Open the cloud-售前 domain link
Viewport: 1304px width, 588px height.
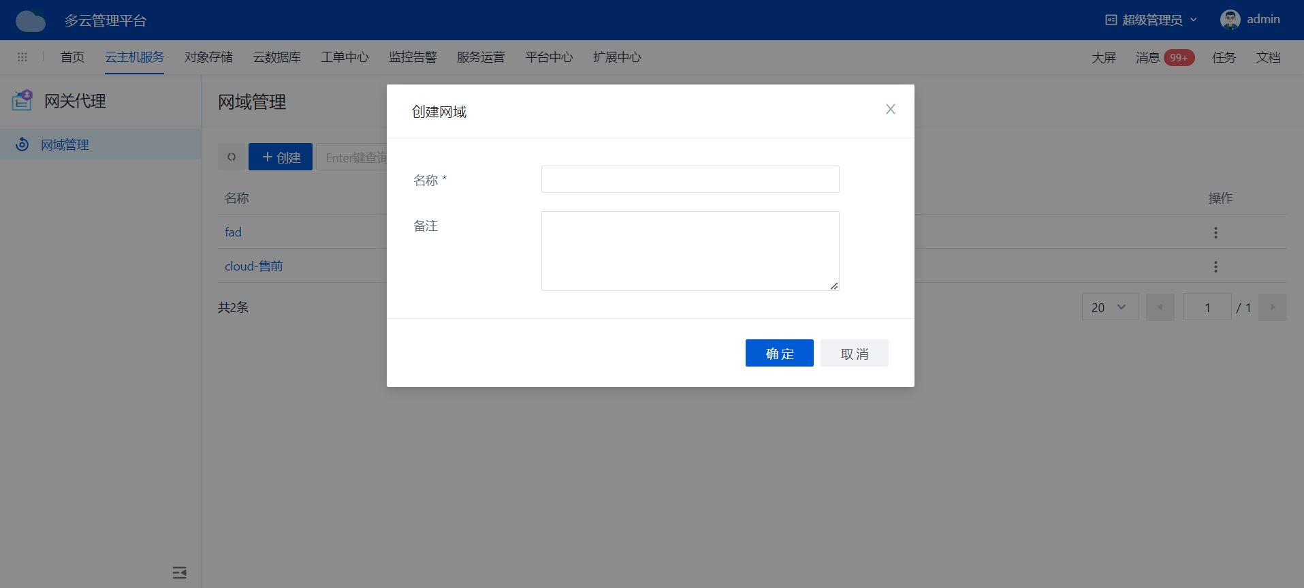(253, 266)
